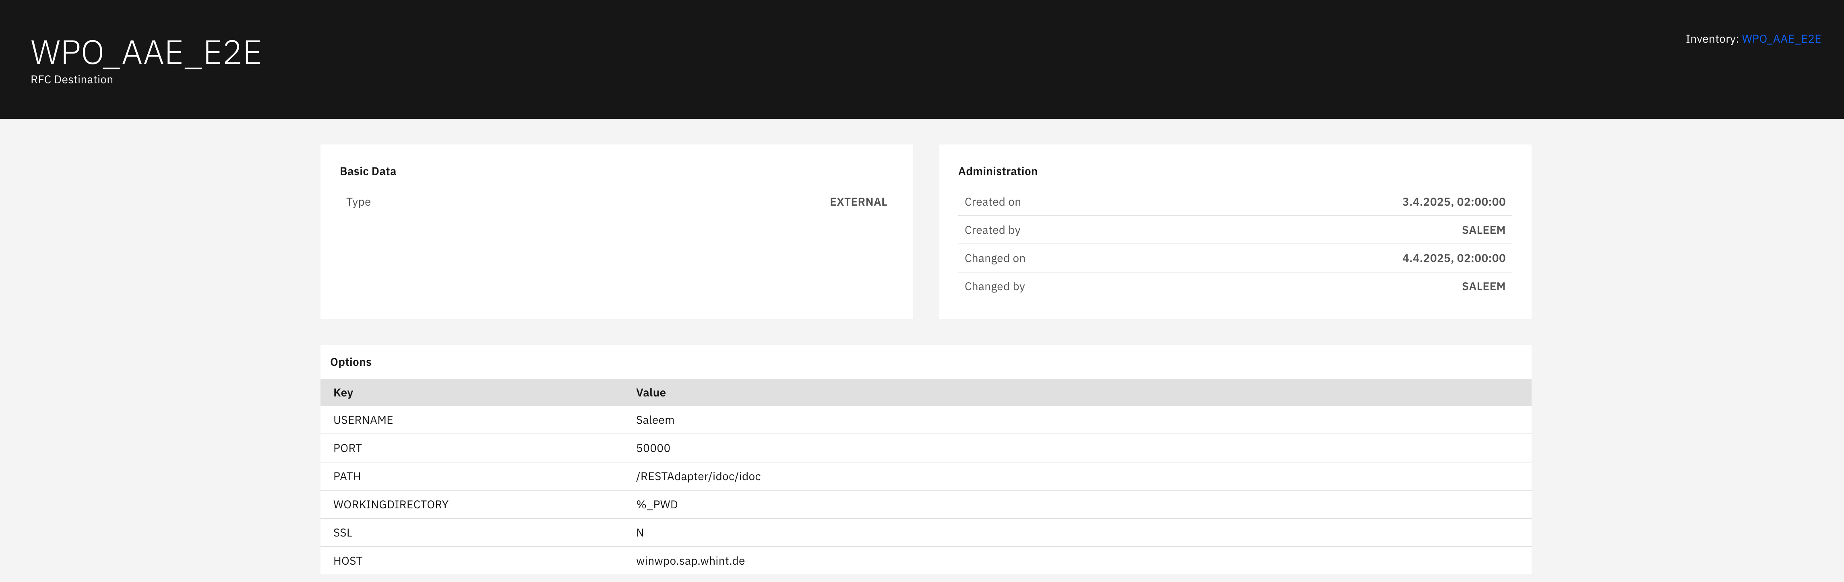1844x582 pixels.
Task: Click the Options table heading
Action: 350,361
